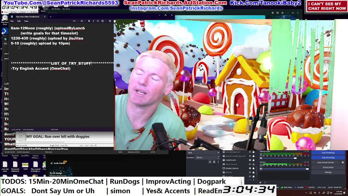Image resolution: width=348 pixels, height=196 pixels.
Task: Click Stop Streaming in OBS
Action: point(328,152)
